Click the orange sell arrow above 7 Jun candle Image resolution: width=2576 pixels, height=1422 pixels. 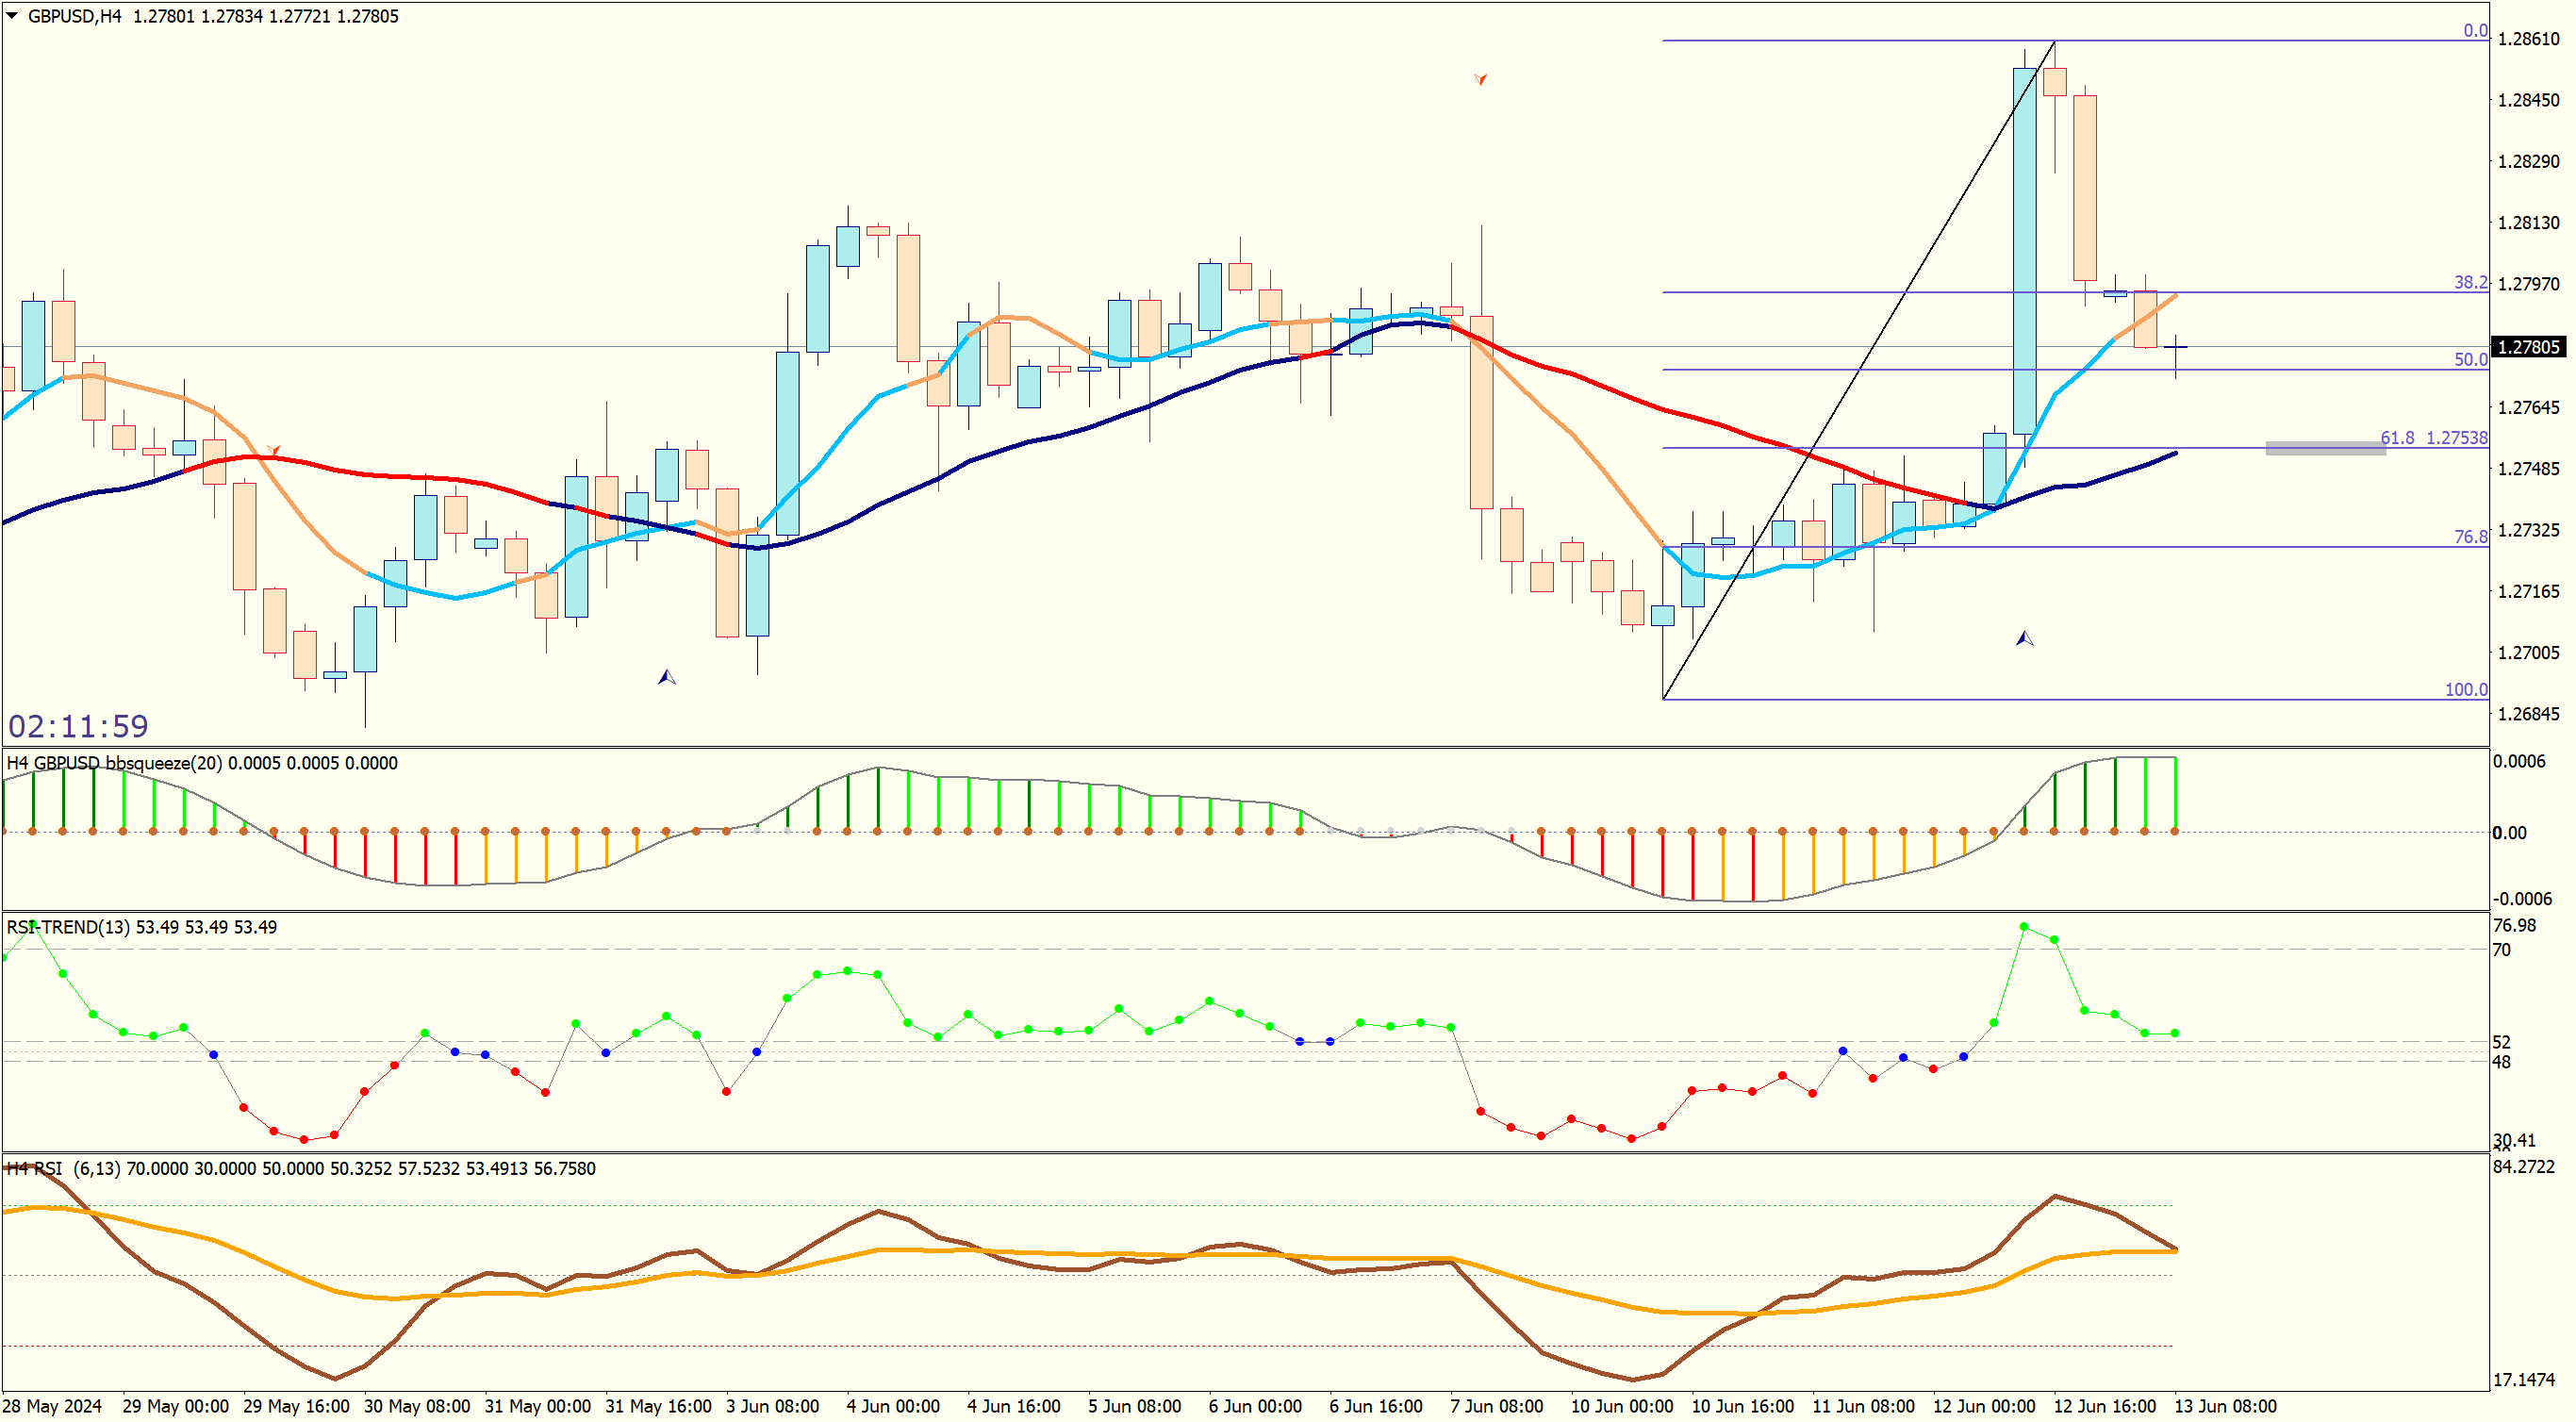click(1480, 78)
